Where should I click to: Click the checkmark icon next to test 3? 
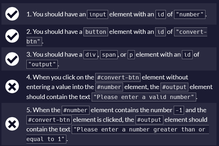[x=12, y=59]
